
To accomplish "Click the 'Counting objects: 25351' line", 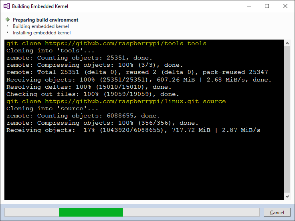I will [x=79, y=58].
